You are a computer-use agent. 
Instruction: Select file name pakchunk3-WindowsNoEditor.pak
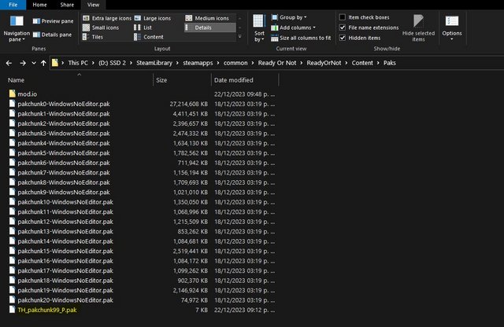(64, 134)
